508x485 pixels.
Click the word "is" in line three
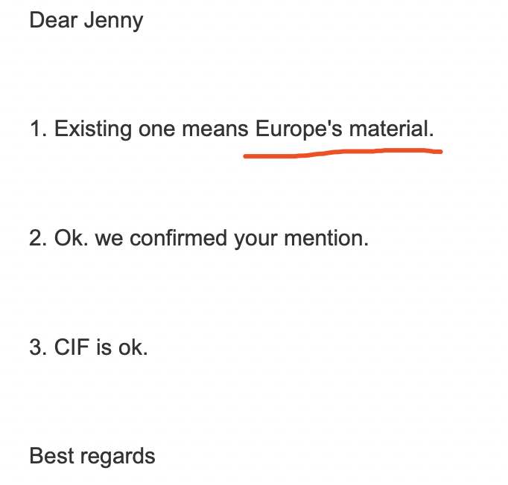coord(104,347)
